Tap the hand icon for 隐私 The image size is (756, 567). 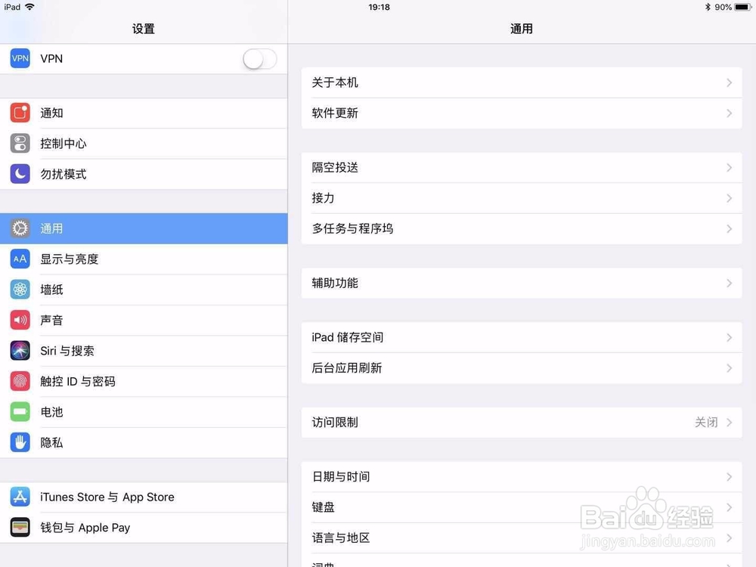point(20,442)
